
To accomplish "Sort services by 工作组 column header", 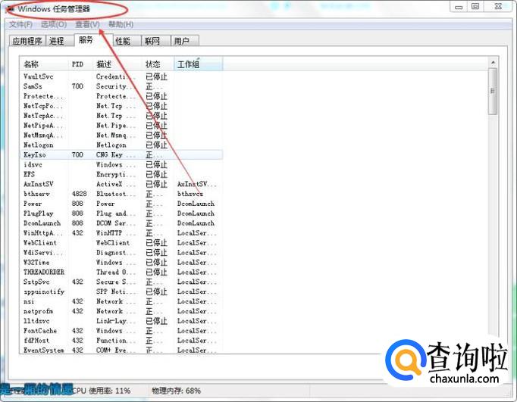I will (x=199, y=64).
